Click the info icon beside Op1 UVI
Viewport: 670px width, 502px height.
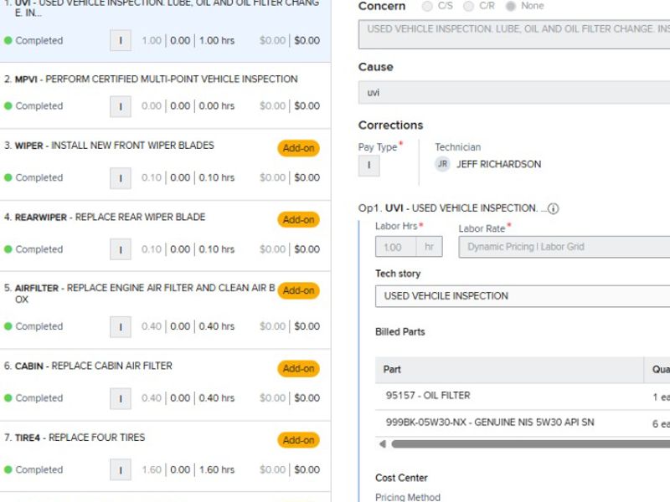553,208
